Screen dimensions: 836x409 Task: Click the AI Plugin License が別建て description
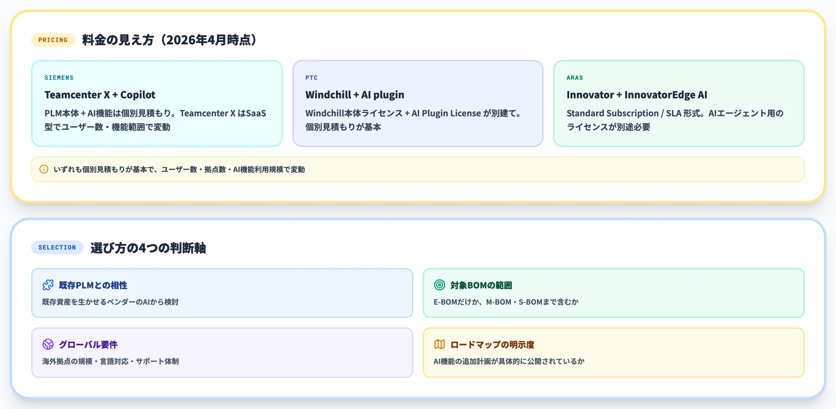point(413,120)
